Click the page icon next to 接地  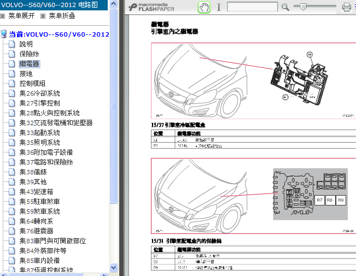(12, 74)
